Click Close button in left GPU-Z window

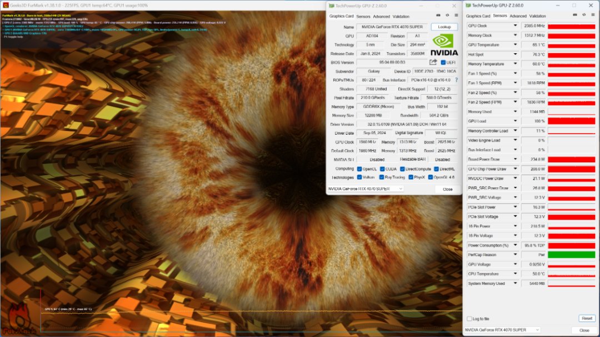point(447,190)
